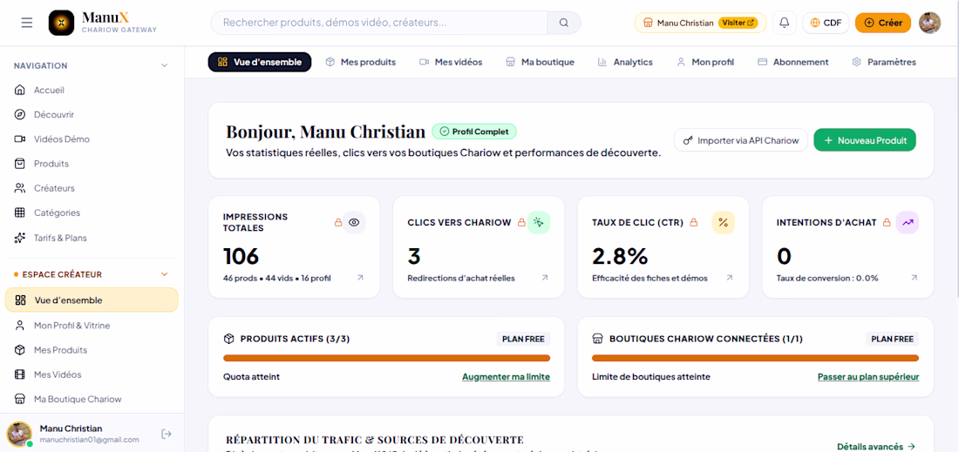Click the ManuX logo icon
959x452 pixels.
61,23
